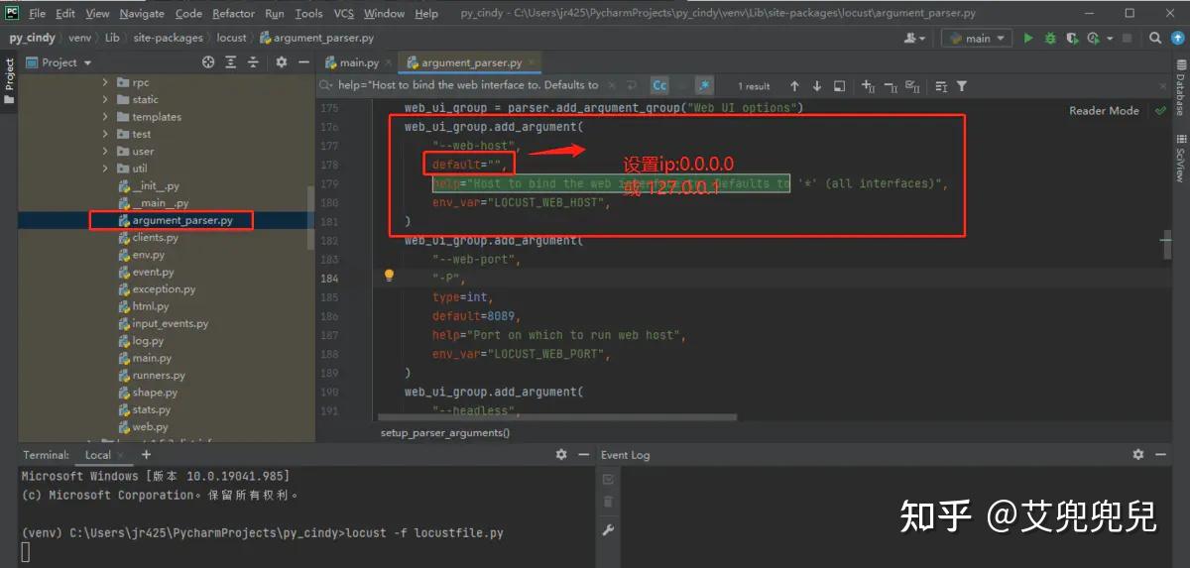
Task: Click the green inspection checkmark icon
Action: [1160, 111]
